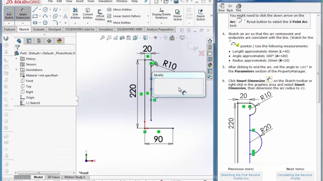Switch to the 3D Views tab
This screenshot has height=181, width=323.
pyautogui.click(x=53, y=177)
